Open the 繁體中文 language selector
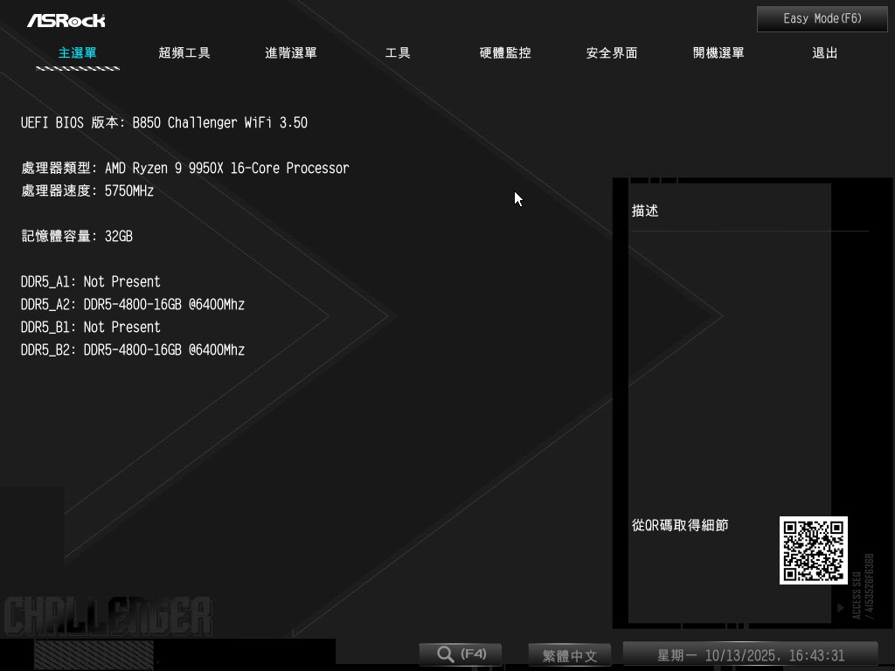Viewport: 895px width, 671px height. 569,655
